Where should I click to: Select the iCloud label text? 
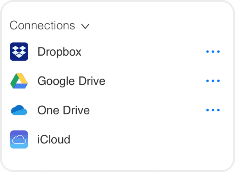point(54,139)
